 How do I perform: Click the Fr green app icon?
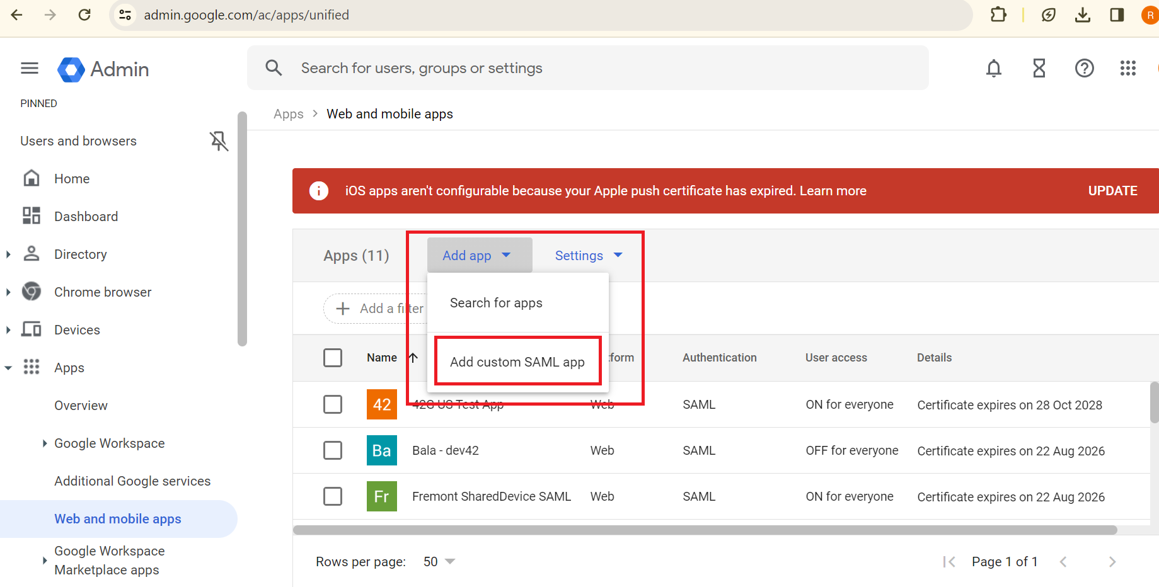click(x=382, y=496)
